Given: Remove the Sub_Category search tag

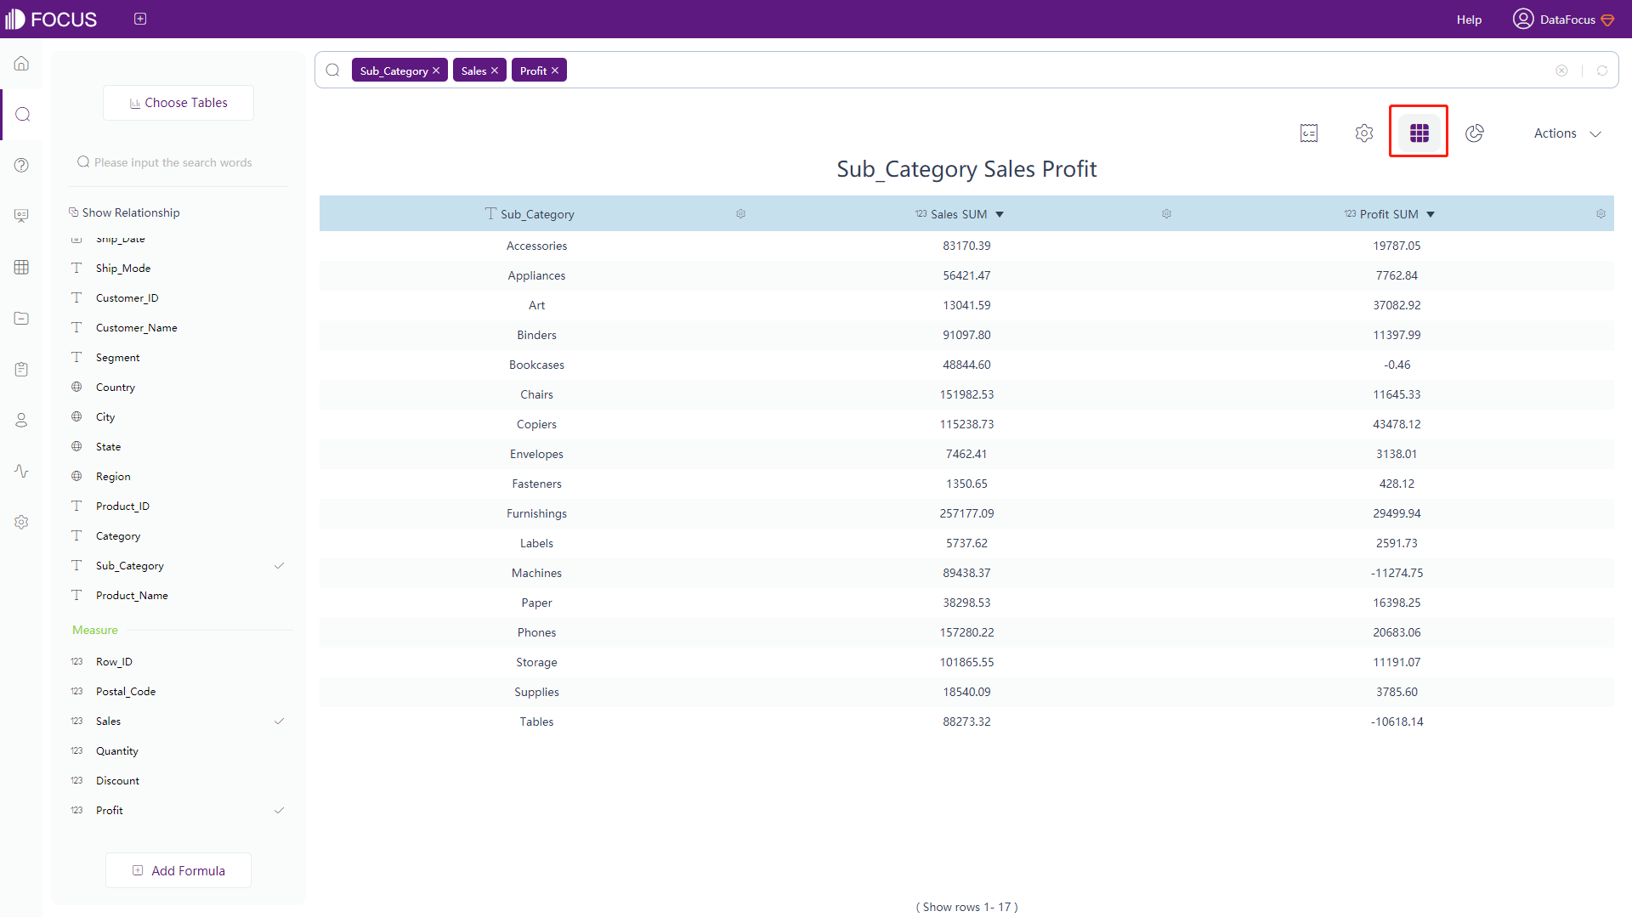Looking at the screenshot, I should (x=436, y=71).
